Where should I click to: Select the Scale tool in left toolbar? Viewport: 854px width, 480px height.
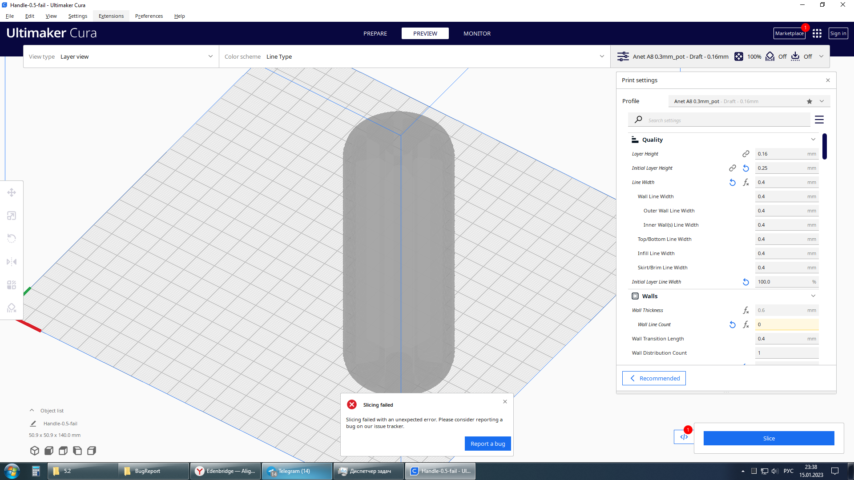[12, 216]
